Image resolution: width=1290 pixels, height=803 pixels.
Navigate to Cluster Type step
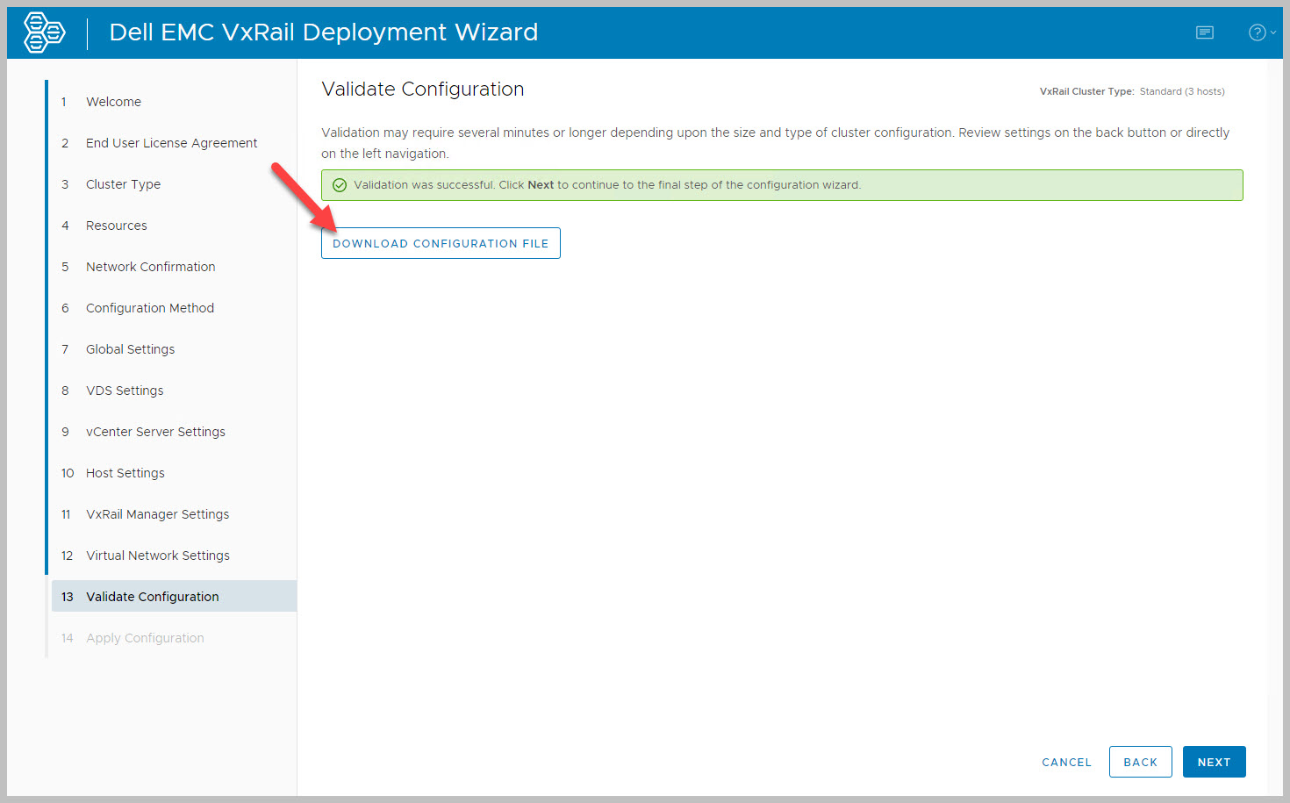(x=123, y=184)
